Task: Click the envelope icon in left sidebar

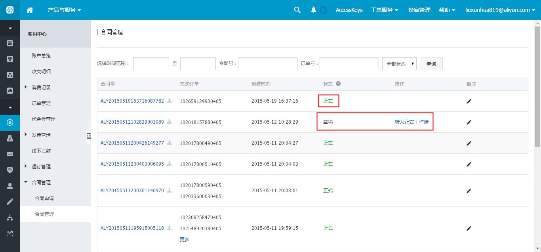Action: [10, 154]
